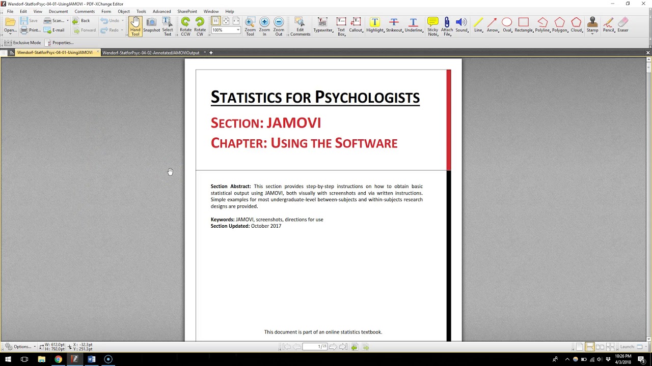
Task: Select the Polyline drawing tool
Action: [542, 25]
